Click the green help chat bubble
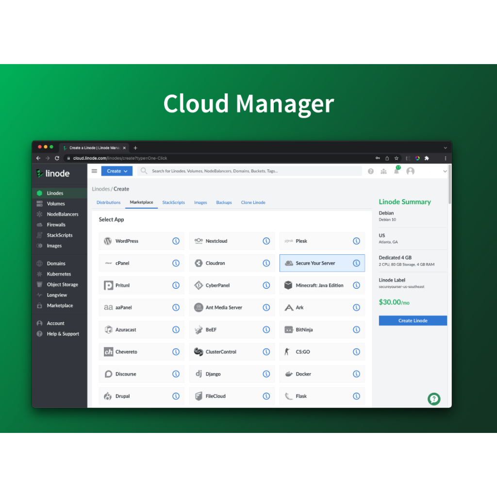497x497 pixels. (x=434, y=399)
